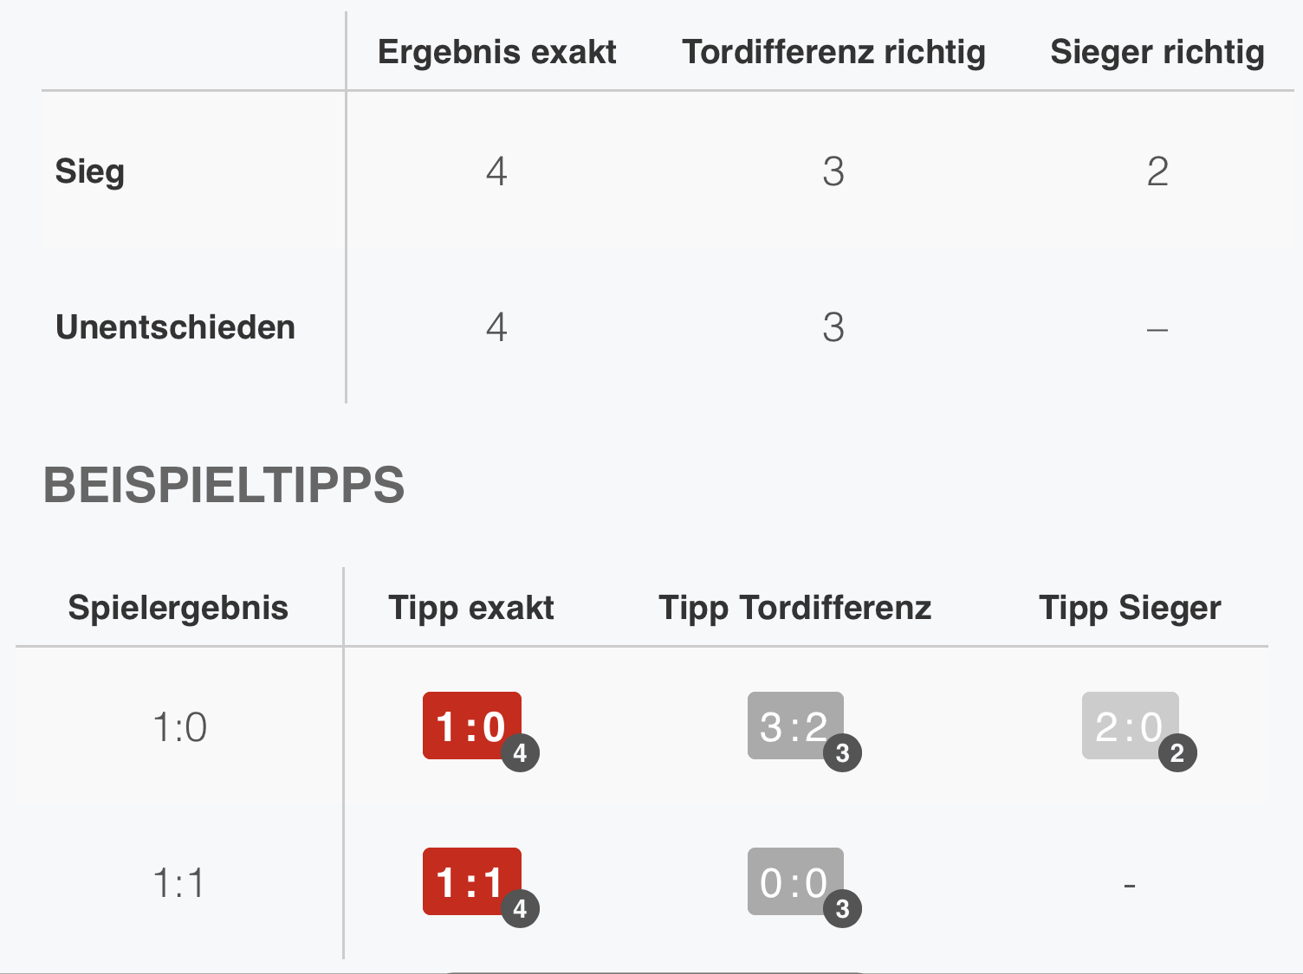
Task: Click the red 1:1 exact tip badge
Action: click(471, 881)
